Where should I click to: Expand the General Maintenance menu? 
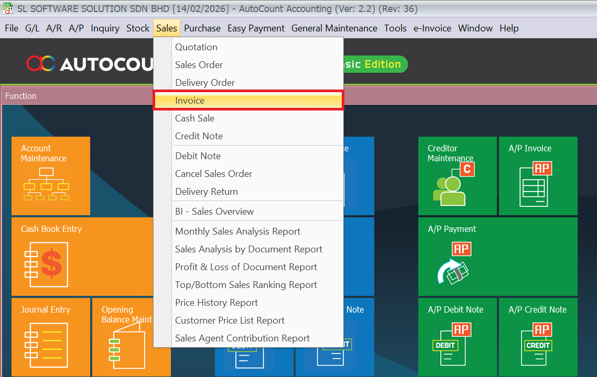point(334,28)
